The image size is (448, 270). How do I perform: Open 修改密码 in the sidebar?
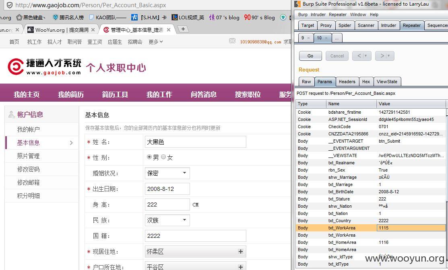click(x=28, y=169)
